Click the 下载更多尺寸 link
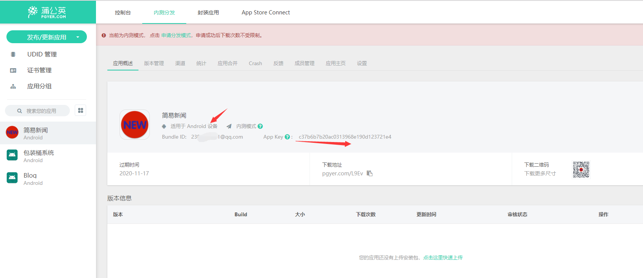The width and height of the screenshot is (643, 278). 540,173
